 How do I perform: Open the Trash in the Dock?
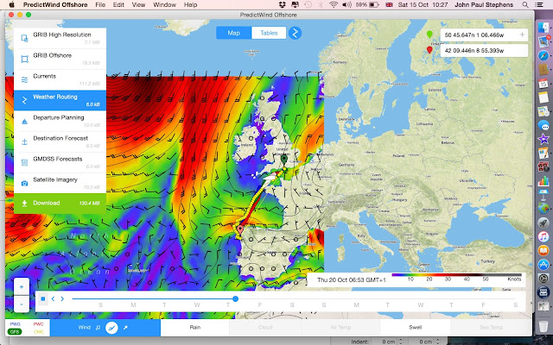click(x=543, y=326)
